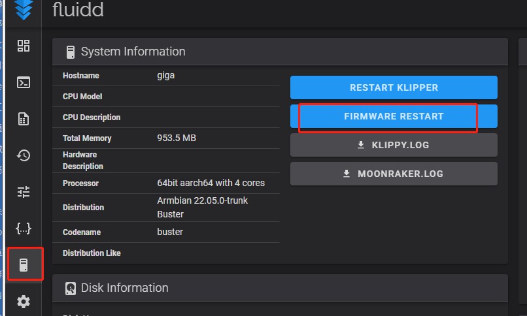Click the CPU Description label

click(x=92, y=118)
